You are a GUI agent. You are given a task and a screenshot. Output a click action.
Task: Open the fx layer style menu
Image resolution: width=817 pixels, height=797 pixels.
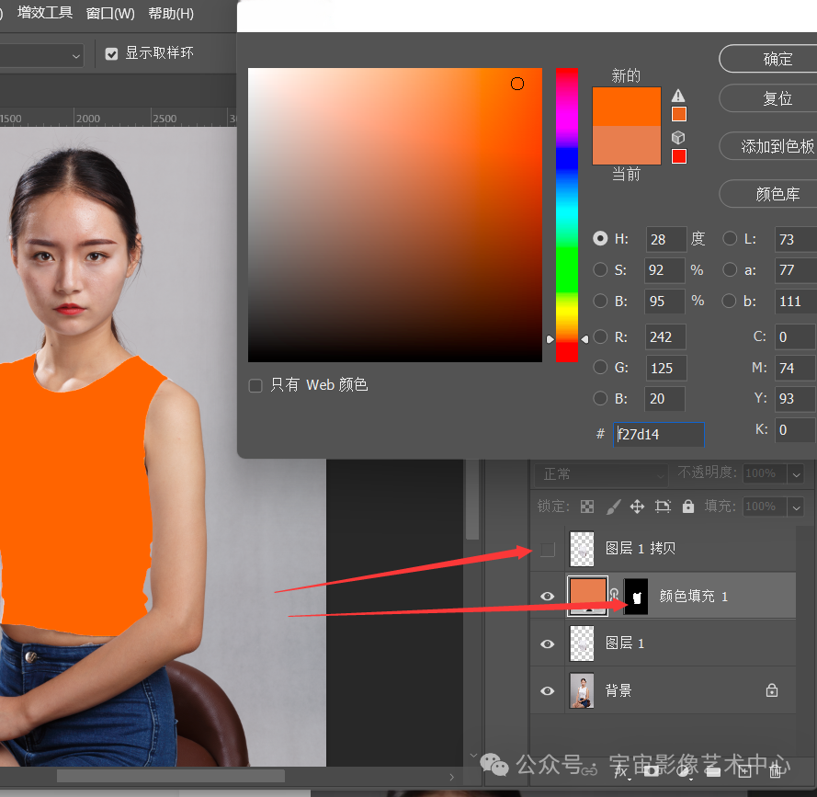click(x=620, y=770)
